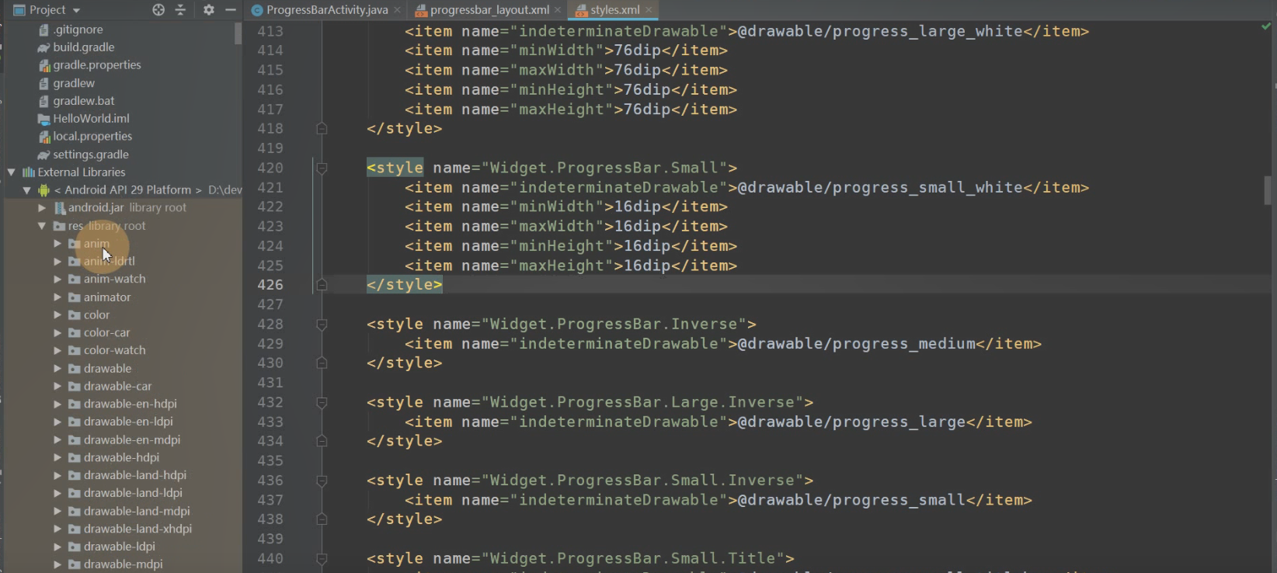Click drawable-land-ldpi folder icon

[75, 494]
